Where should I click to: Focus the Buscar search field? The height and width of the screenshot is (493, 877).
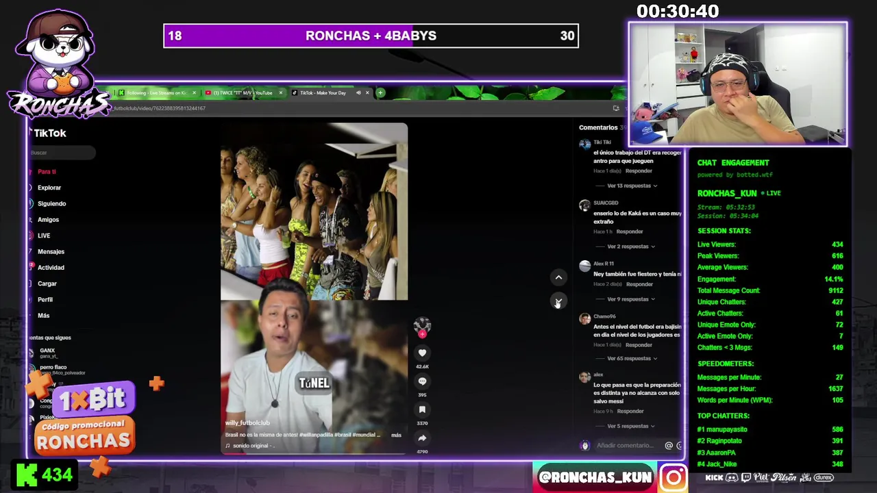point(62,153)
